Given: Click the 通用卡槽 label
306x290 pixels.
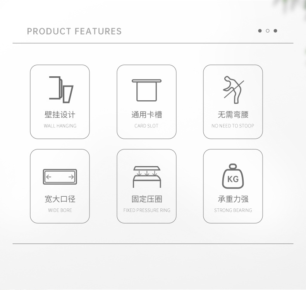Looking at the screenshot, I should pyautogui.click(x=146, y=115).
